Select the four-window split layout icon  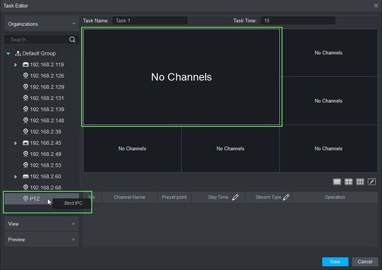[348, 181]
